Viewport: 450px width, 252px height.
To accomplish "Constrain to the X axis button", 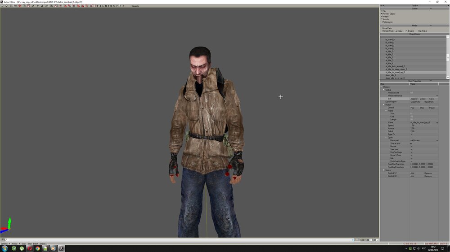I will [33, 6].
